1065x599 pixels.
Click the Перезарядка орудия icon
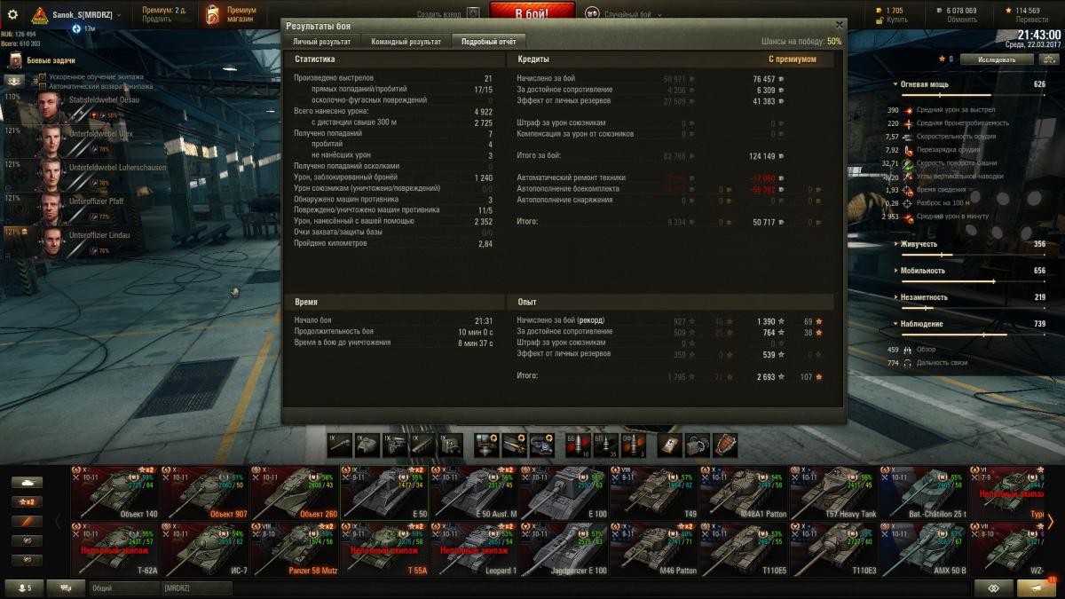pos(908,150)
